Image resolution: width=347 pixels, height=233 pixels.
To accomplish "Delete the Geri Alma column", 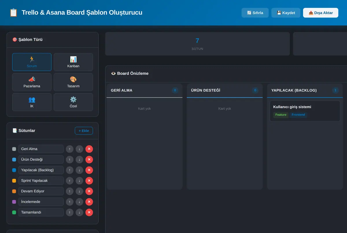I will tap(89, 149).
